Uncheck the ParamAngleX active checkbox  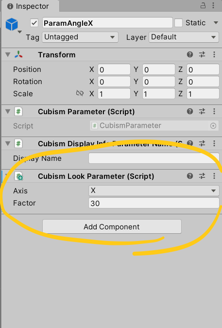tap(34, 23)
